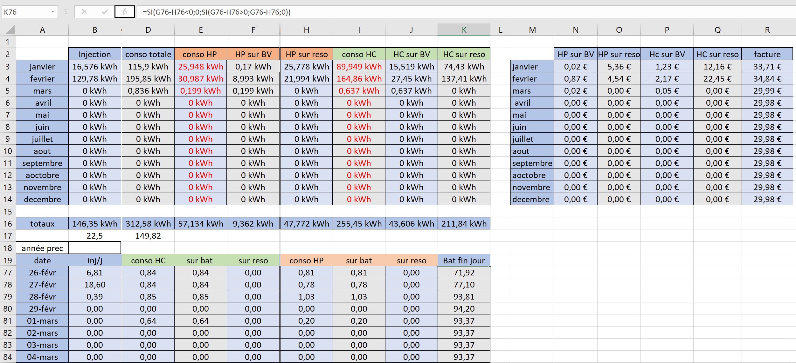Viewport: 796px width, 363px height.
Task: Select the 'Bat fin jour' header cell
Action: click(464, 261)
